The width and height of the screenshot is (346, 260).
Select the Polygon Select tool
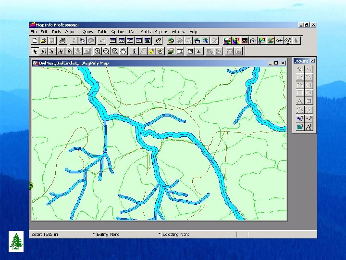[x=61, y=52]
